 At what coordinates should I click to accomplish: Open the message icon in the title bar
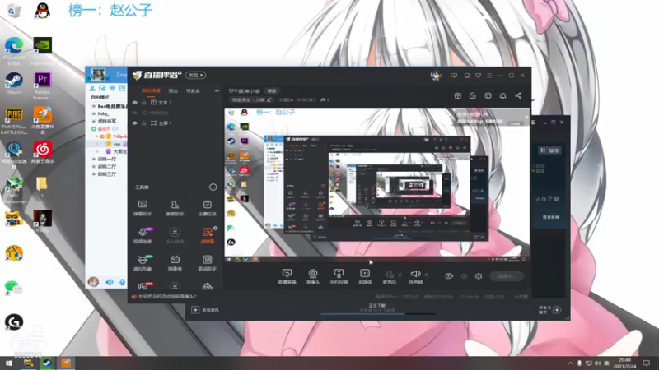(x=454, y=76)
